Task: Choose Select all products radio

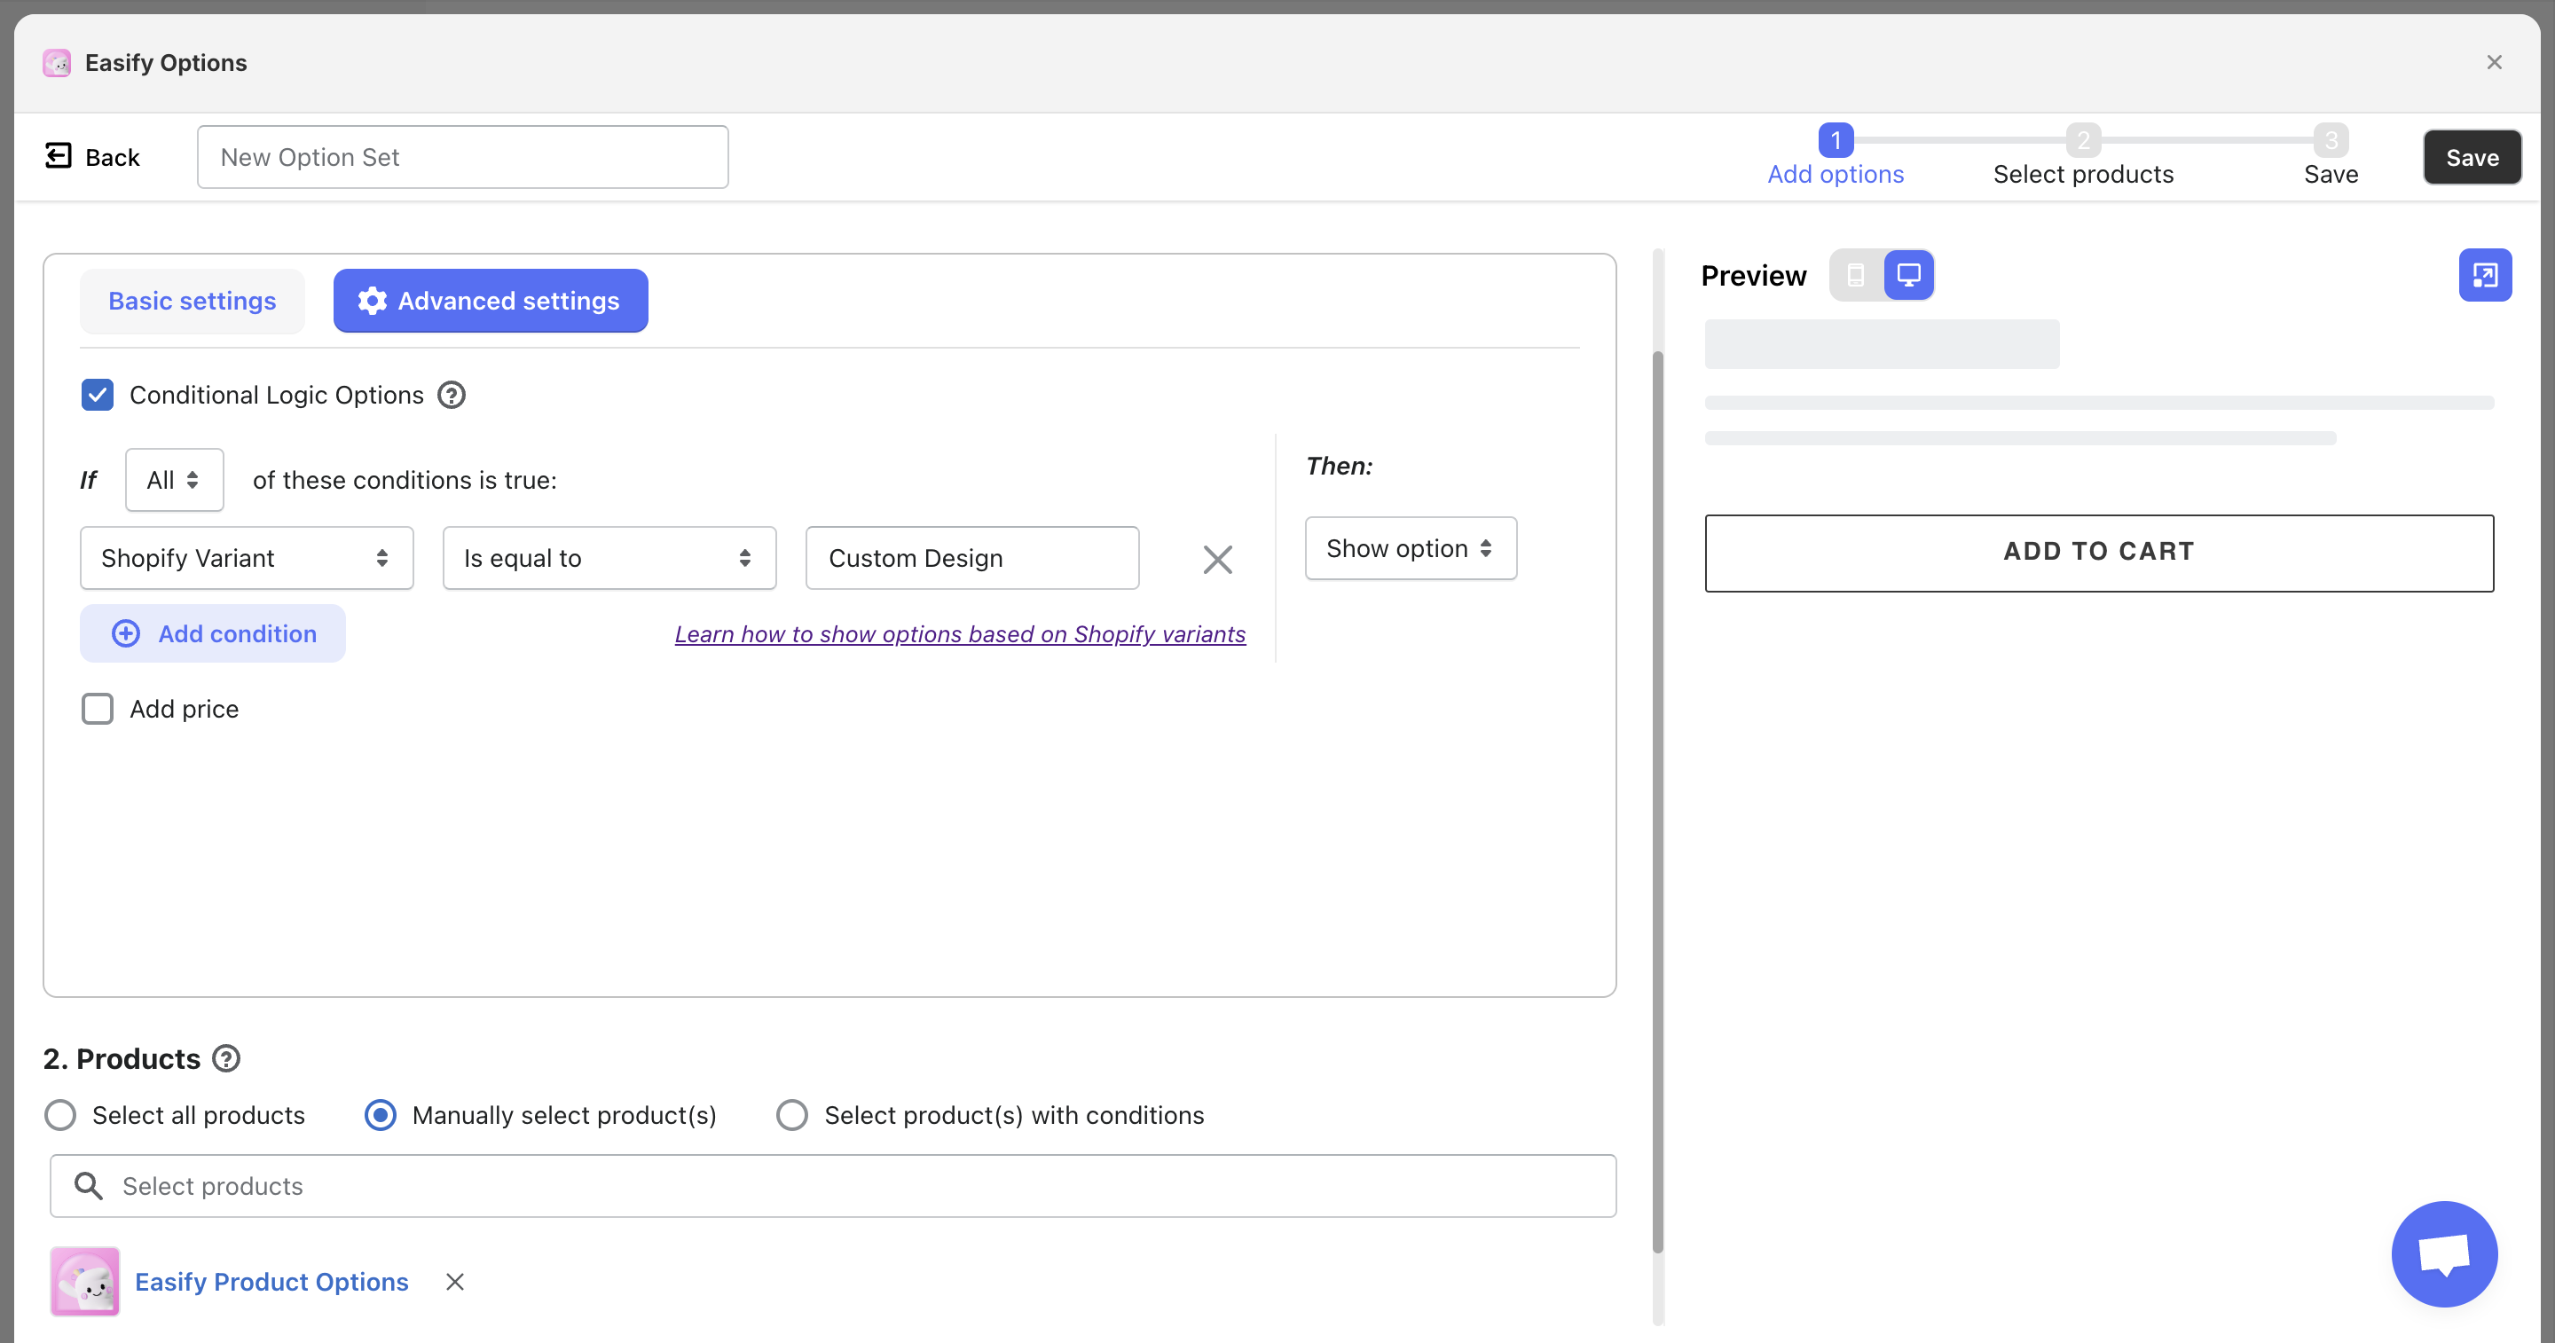Action: [x=60, y=1115]
